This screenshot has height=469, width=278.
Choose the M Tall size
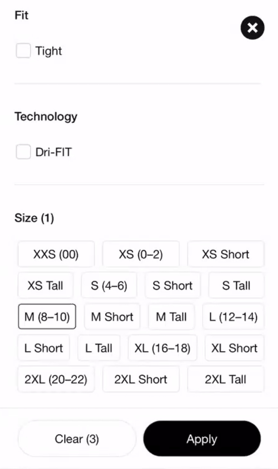coord(171,317)
